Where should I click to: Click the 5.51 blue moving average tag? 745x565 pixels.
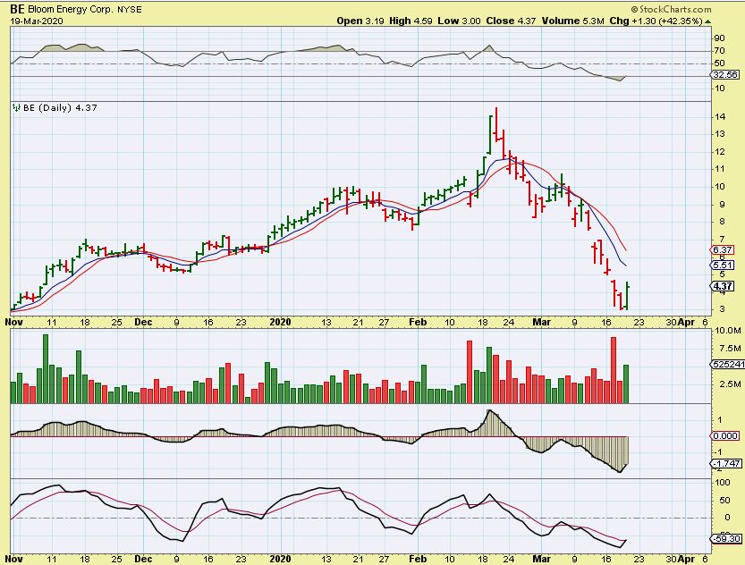[723, 265]
